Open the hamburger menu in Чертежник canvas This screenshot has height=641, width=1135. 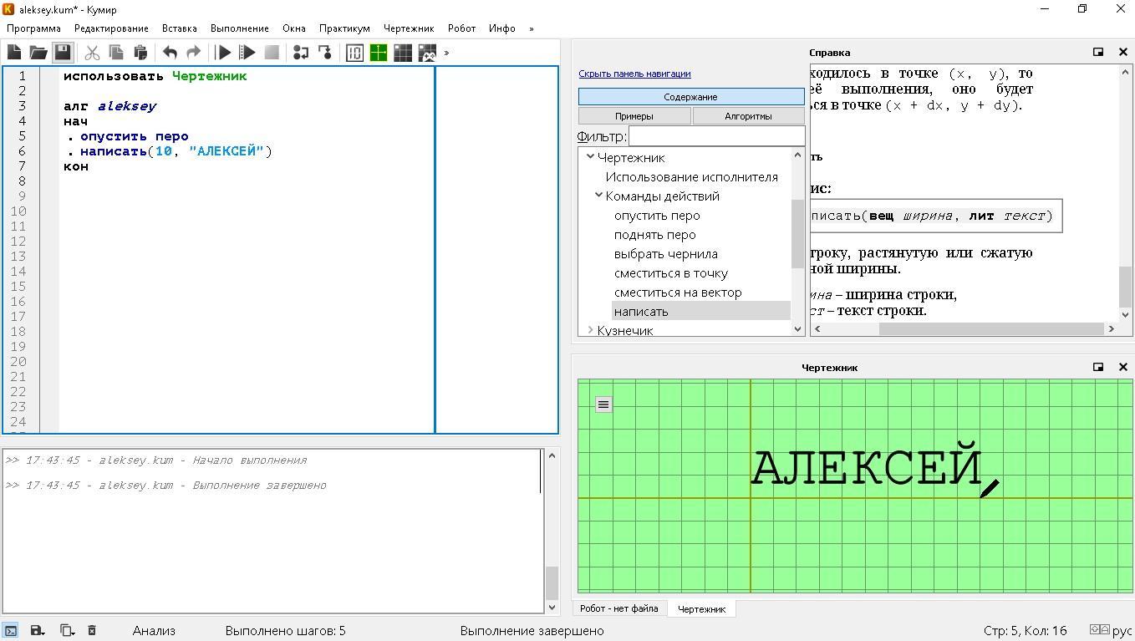(x=603, y=404)
